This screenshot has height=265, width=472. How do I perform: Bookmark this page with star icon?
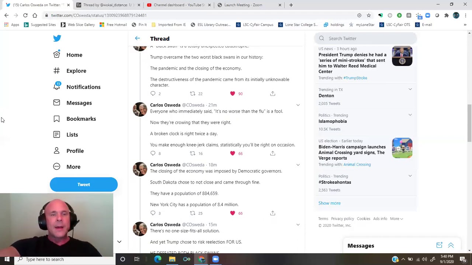pos(368,15)
